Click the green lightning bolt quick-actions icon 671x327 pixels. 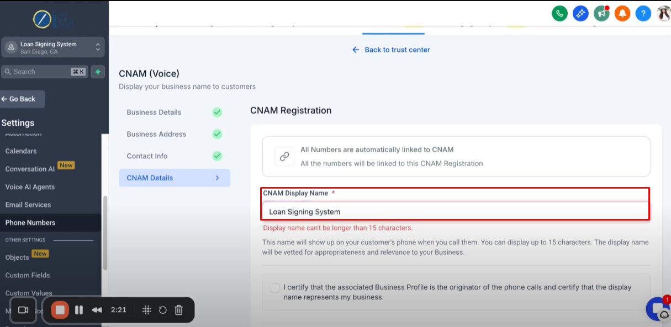click(98, 72)
